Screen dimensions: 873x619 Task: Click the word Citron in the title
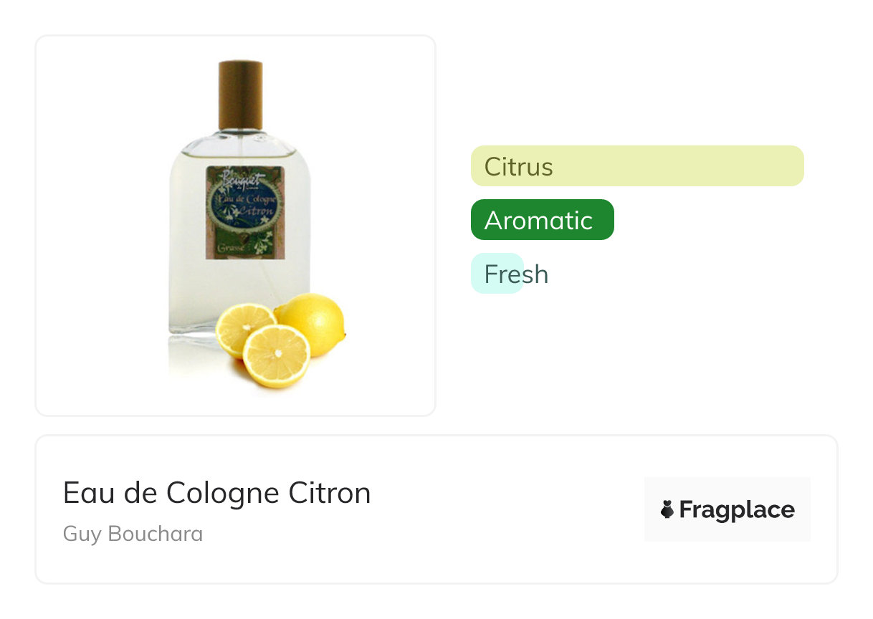330,493
